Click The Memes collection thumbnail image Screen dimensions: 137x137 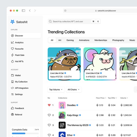(x=62, y=125)
